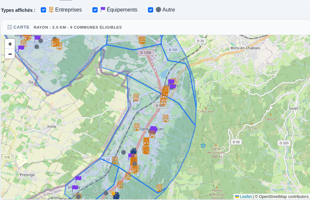Open the Leaflet link
Screen dimensions: 310x200
tap(246, 197)
